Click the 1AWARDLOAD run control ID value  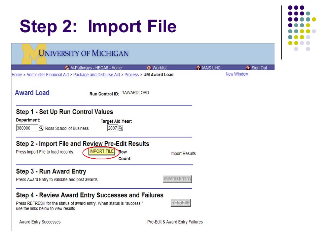point(136,93)
